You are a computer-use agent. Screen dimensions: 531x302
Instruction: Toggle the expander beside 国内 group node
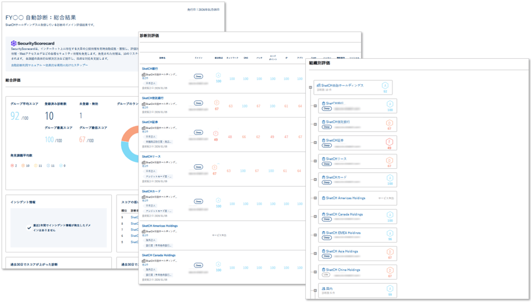click(315, 290)
